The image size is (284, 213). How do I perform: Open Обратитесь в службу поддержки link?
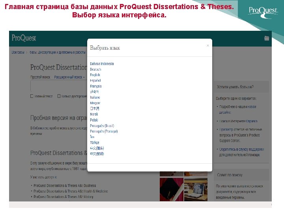point(241,149)
